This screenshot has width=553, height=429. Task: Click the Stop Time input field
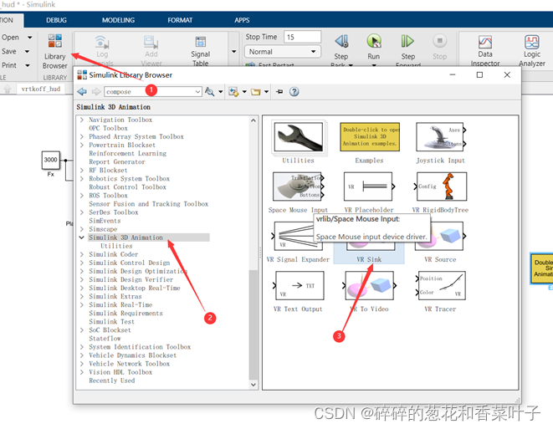[x=302, y=37]
